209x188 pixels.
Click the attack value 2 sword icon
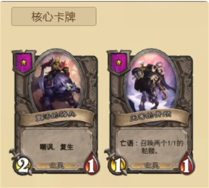point(22,164)
